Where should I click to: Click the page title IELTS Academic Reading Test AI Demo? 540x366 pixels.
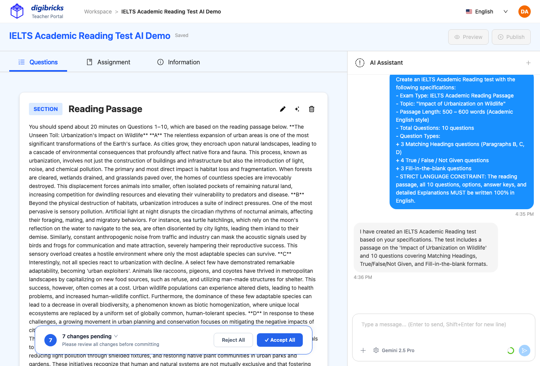[x=90, y=36]
